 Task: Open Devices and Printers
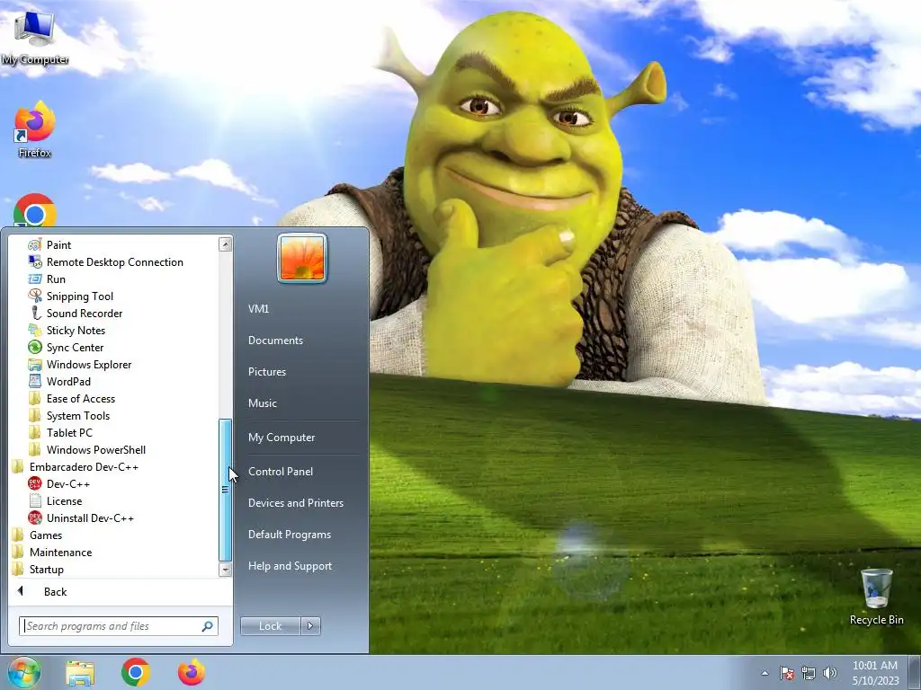point(295,503)
